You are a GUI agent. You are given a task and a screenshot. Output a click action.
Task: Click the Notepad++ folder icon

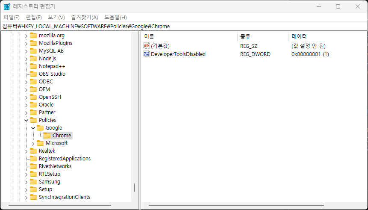(x=33, y=66)
